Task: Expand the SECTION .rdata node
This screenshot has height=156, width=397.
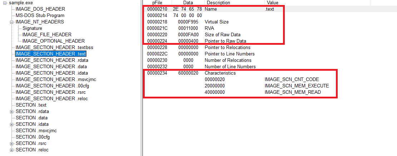Action: click(12, 112)
